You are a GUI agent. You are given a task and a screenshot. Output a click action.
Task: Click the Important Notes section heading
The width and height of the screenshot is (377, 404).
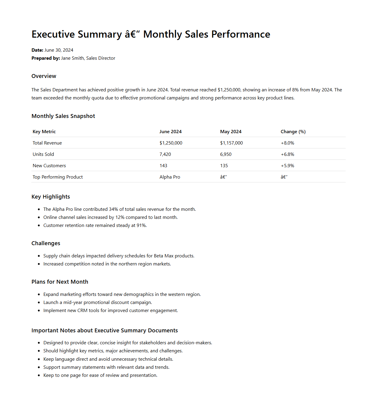click(104, 331)
